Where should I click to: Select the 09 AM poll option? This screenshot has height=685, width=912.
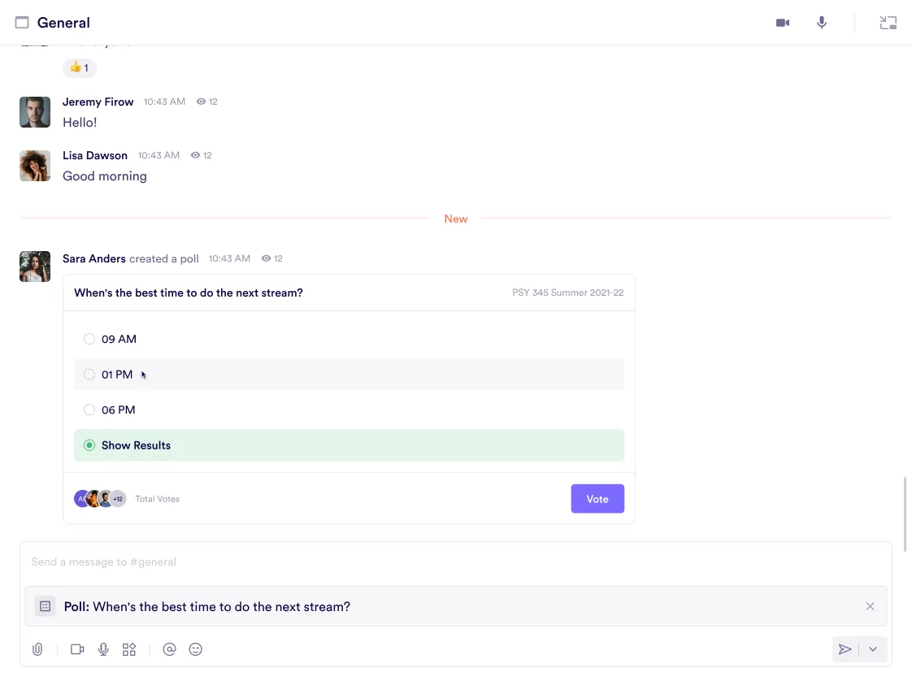pos(89,339)
